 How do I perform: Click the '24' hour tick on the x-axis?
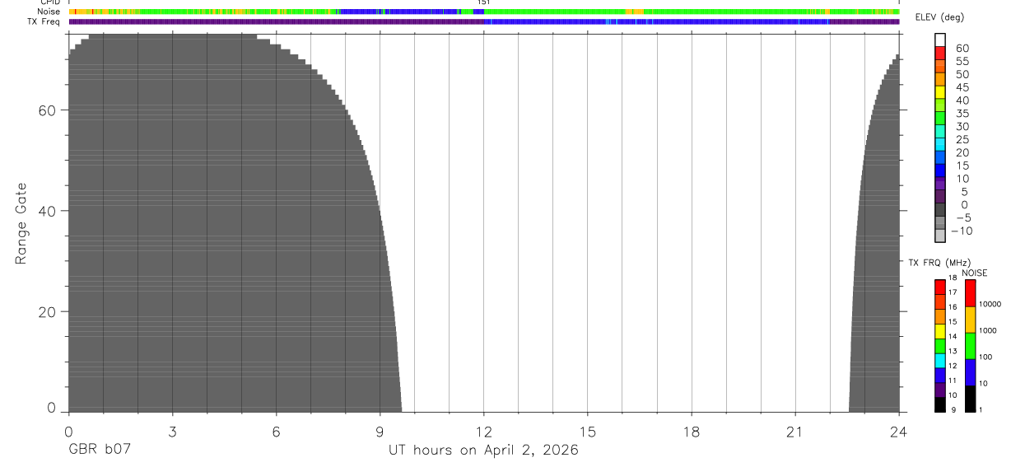coord(899,432)
